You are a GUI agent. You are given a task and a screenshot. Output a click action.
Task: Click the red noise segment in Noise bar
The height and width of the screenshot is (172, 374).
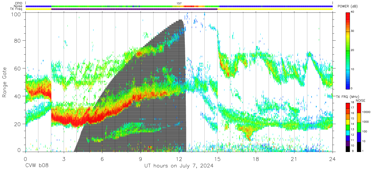(191, 6)
